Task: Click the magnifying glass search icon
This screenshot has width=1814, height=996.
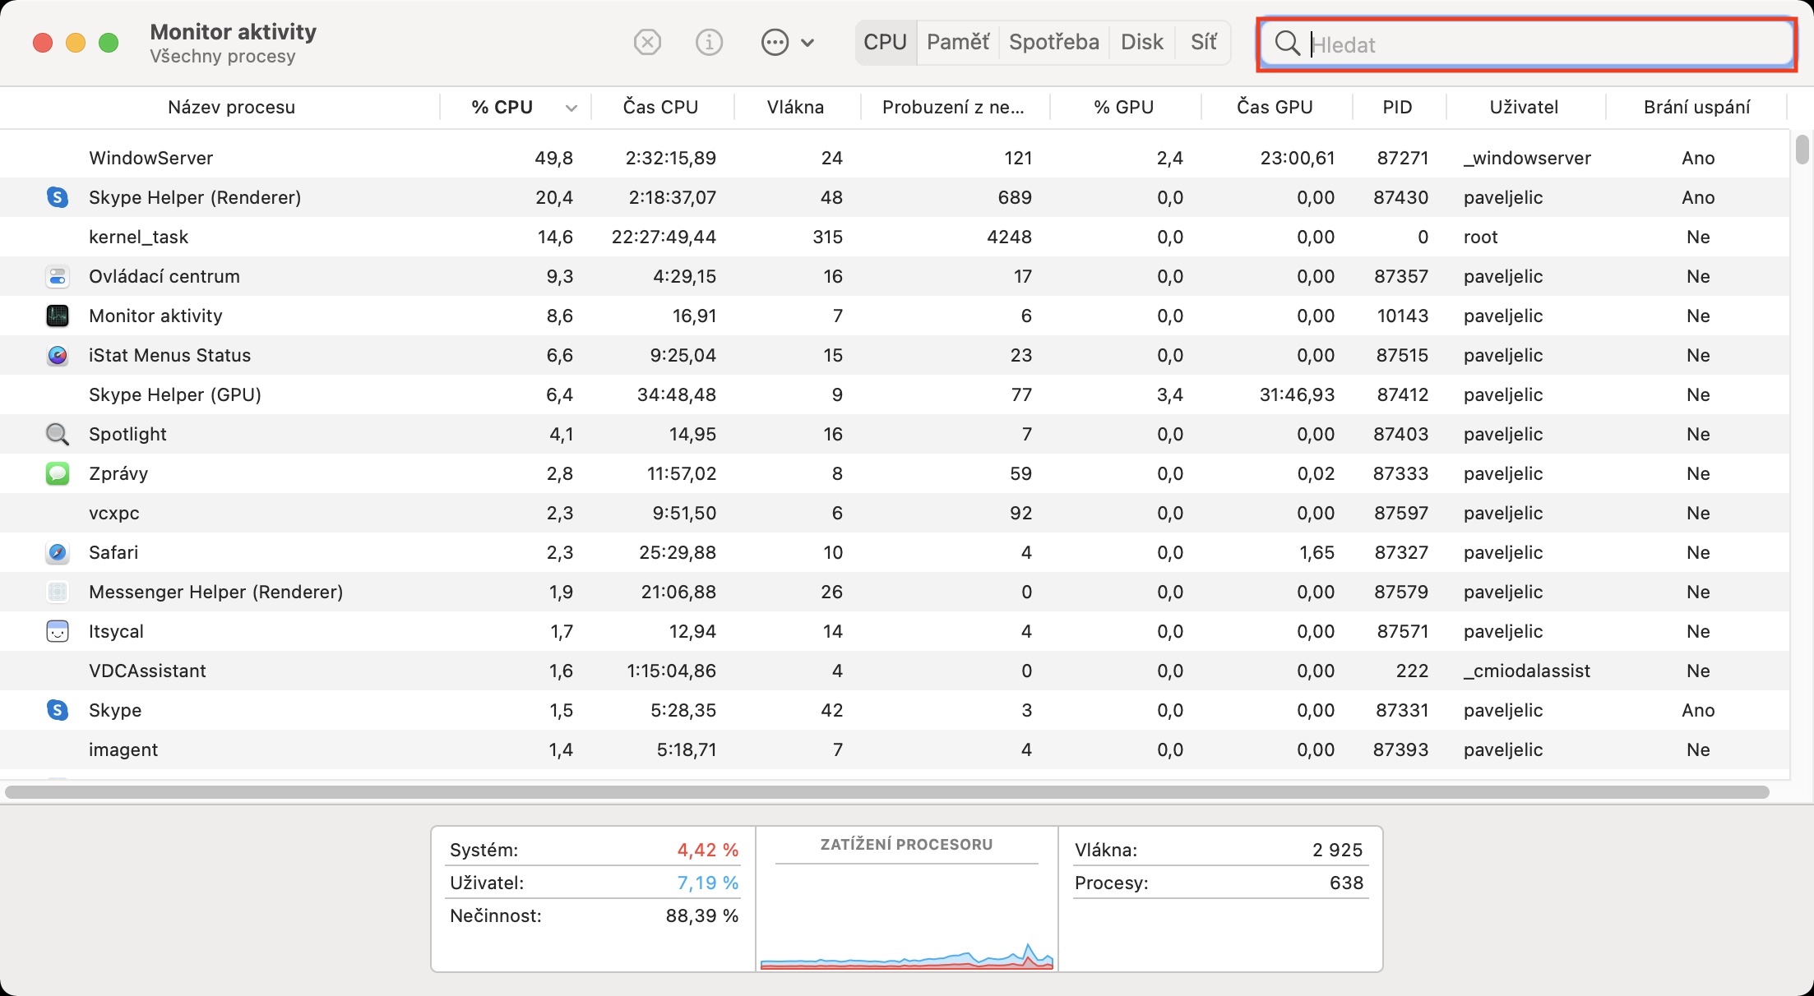Action: [1287, 44]
